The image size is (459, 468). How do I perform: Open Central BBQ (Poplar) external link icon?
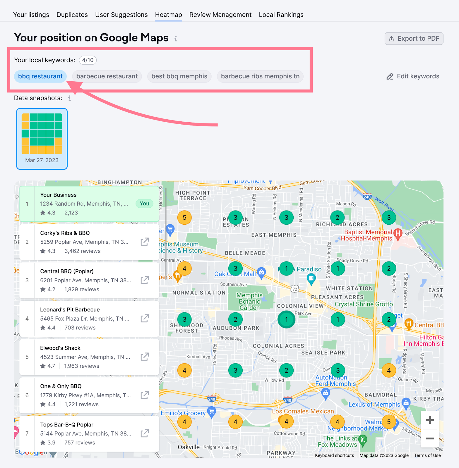click(x=145, y=280)
